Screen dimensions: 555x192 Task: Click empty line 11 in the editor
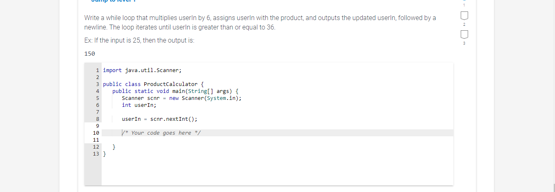[x=277, y=140]
